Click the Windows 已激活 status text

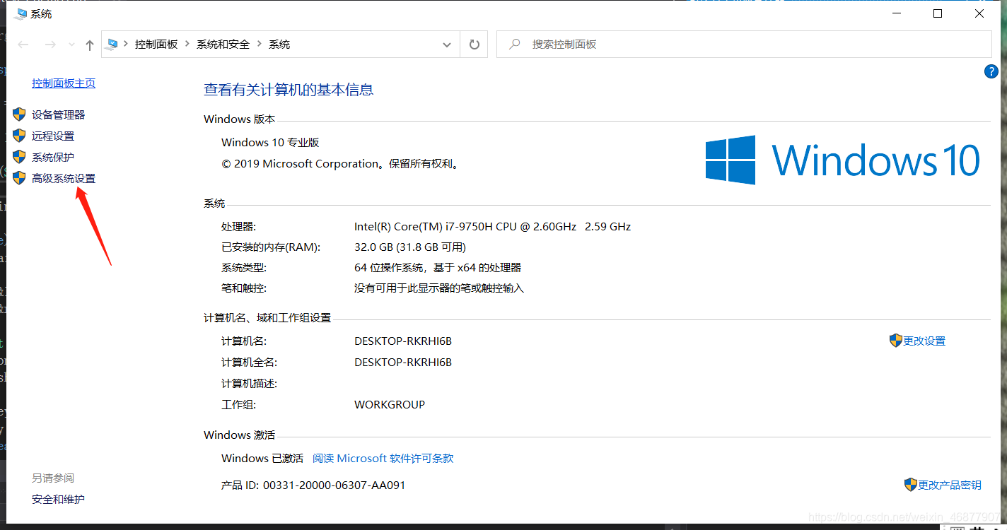tap(262, 458)
